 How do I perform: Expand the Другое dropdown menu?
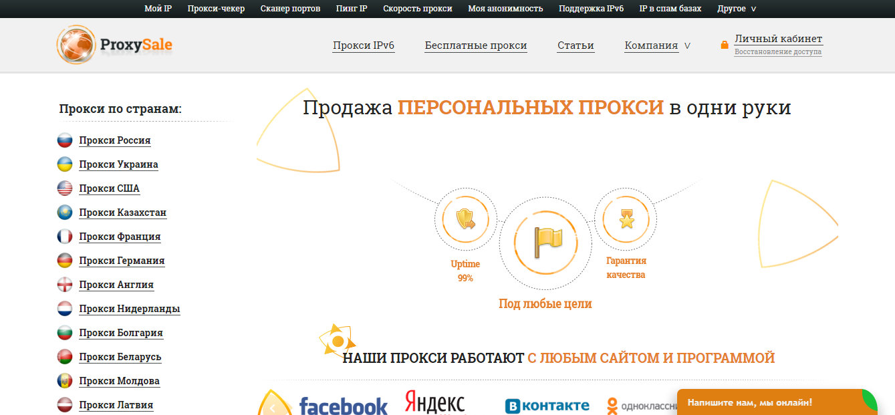[x=737, y=9]
